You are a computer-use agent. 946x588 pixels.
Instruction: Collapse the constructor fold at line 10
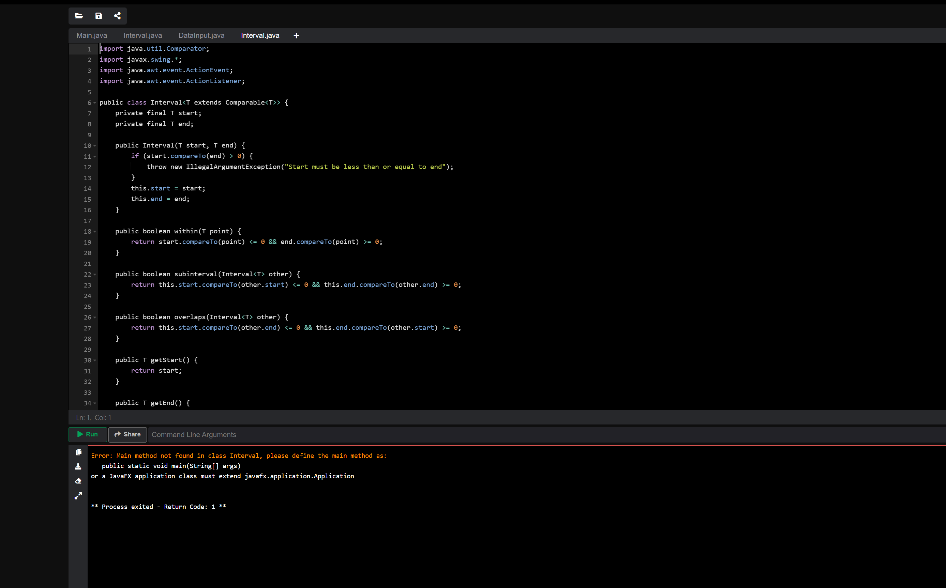[x=94, y=146]
